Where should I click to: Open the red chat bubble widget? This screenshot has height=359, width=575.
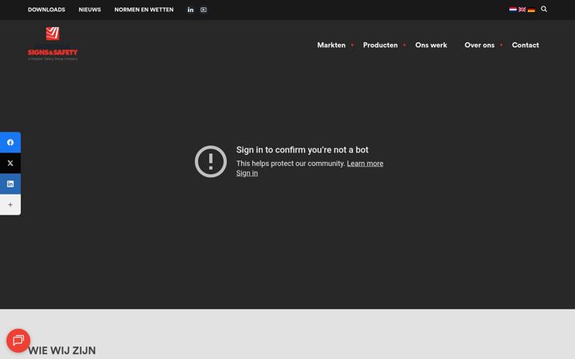pyautogui.click(x=18, y=341)
